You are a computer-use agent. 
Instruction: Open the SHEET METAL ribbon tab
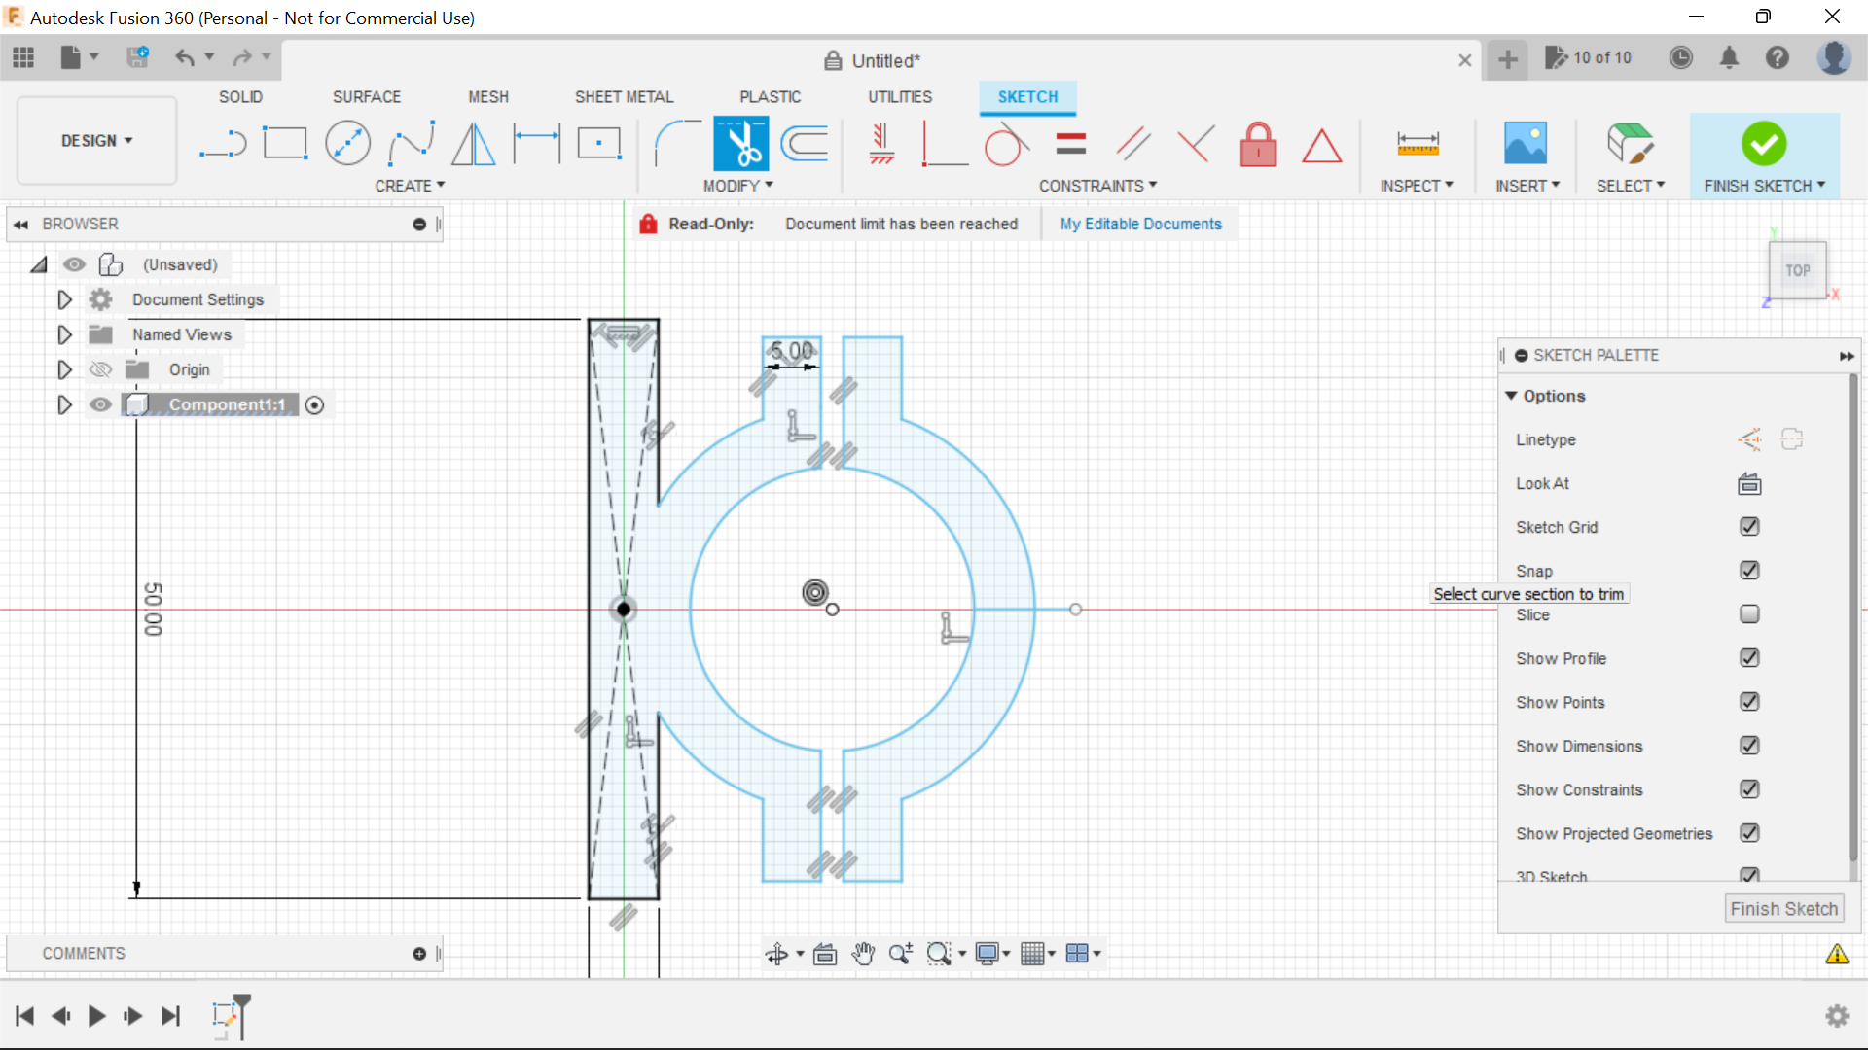[x=624, y=96]
